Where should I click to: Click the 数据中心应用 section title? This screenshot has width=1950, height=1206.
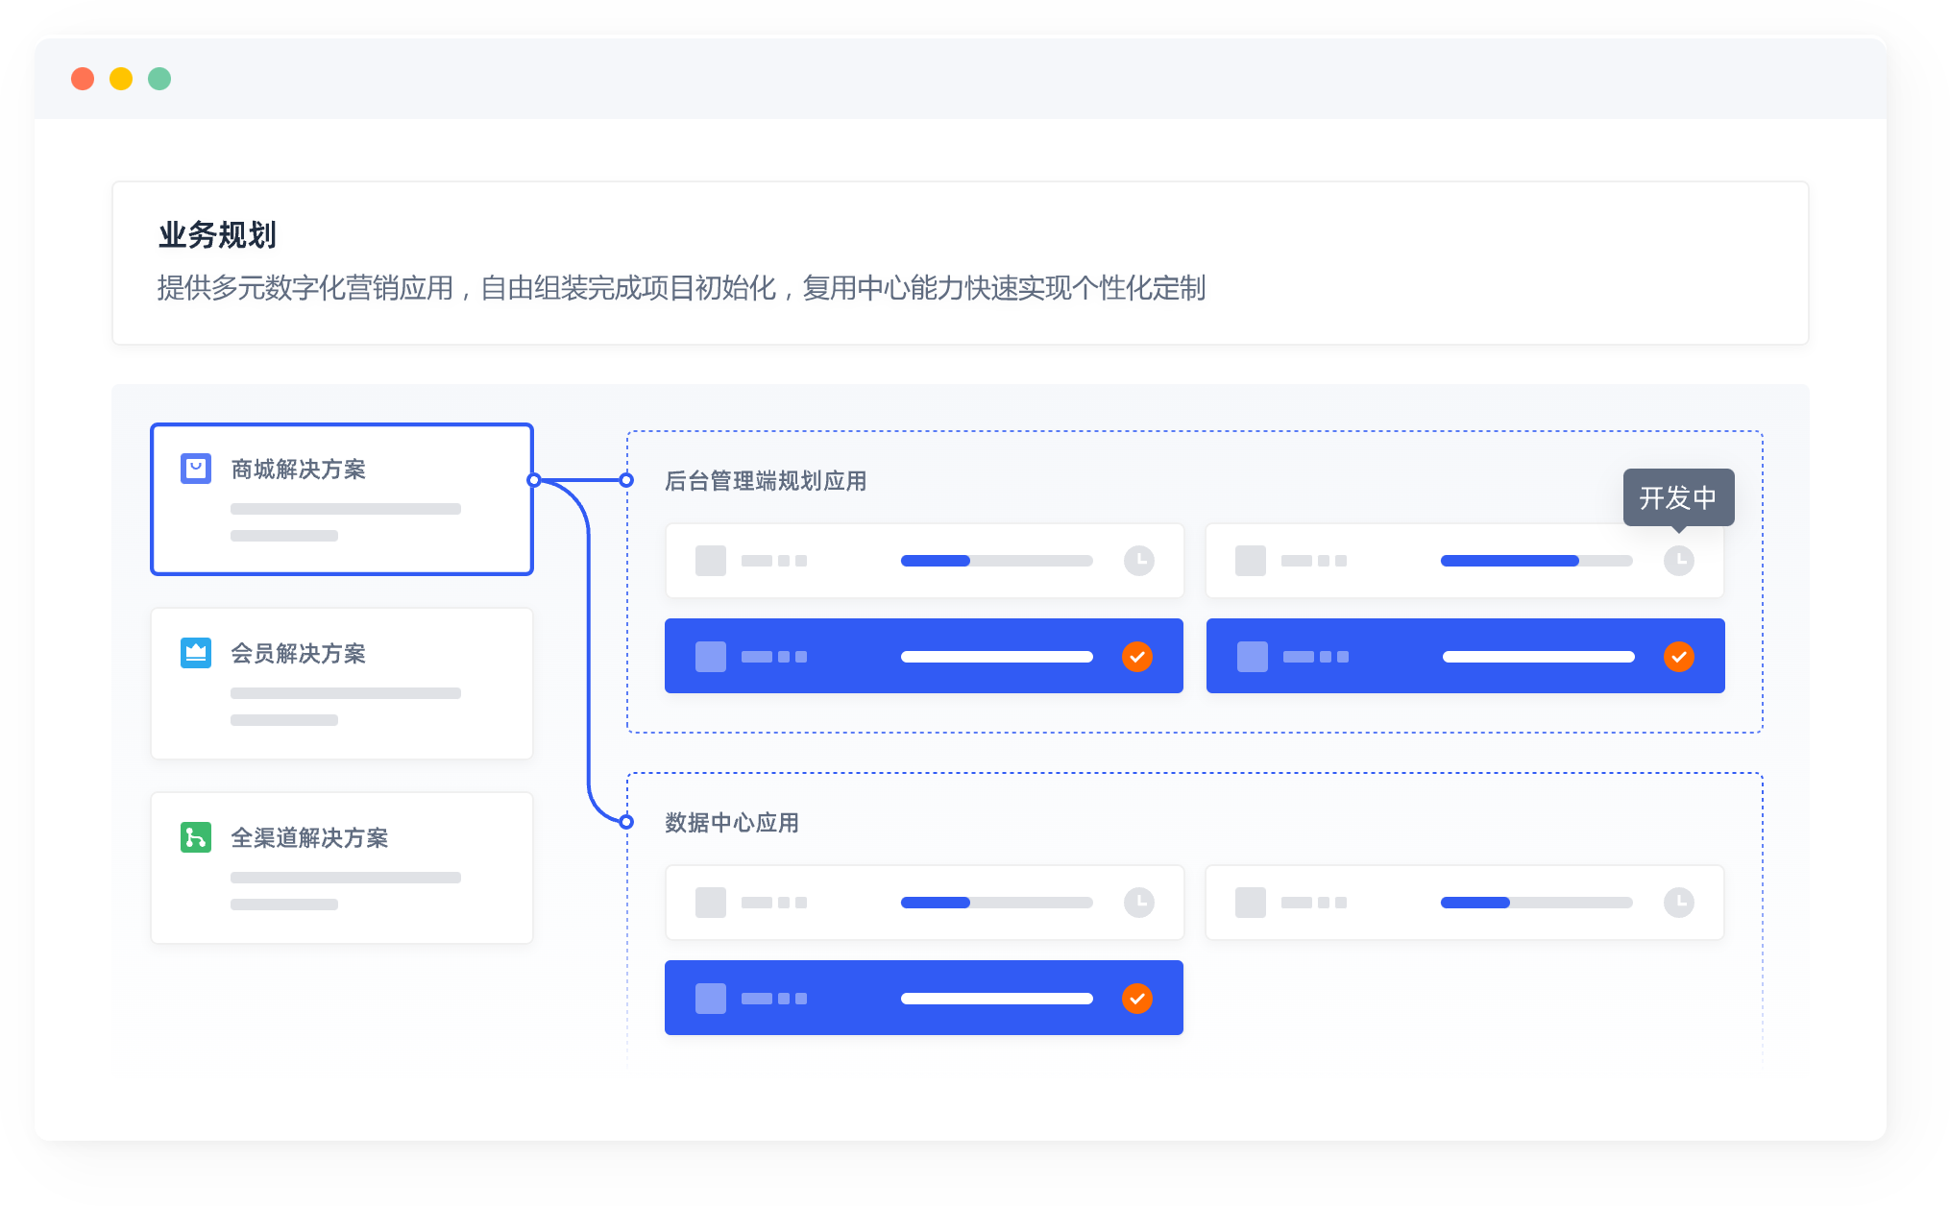tap(732, 823)
